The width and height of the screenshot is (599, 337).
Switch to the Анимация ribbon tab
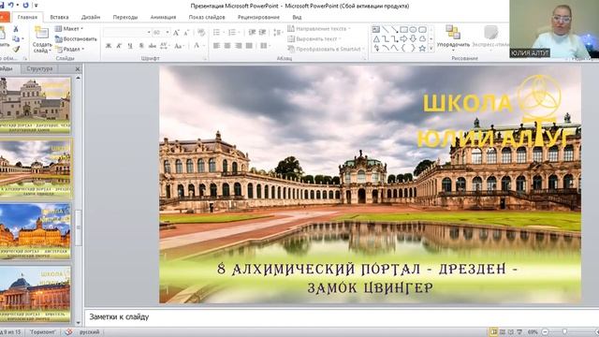coord(163,17)
